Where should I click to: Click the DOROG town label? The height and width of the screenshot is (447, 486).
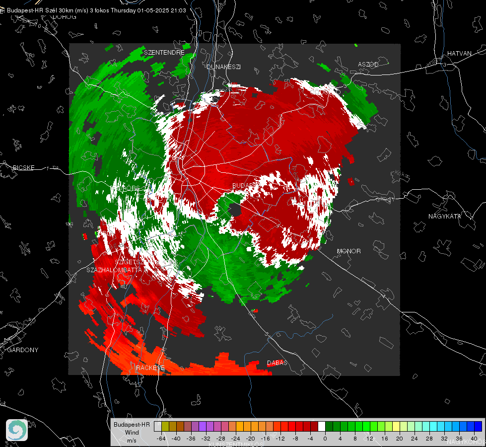click(x=65, y=17)
